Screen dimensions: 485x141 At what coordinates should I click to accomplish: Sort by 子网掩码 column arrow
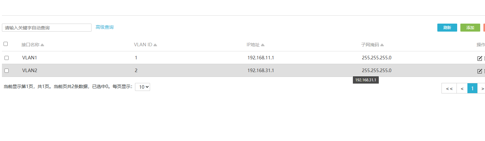(382, 45)
